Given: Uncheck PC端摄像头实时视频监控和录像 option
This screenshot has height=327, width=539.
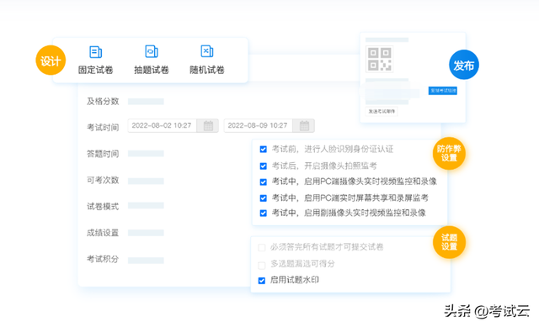Looking at the screenshot, I should [x=264, y=182].
